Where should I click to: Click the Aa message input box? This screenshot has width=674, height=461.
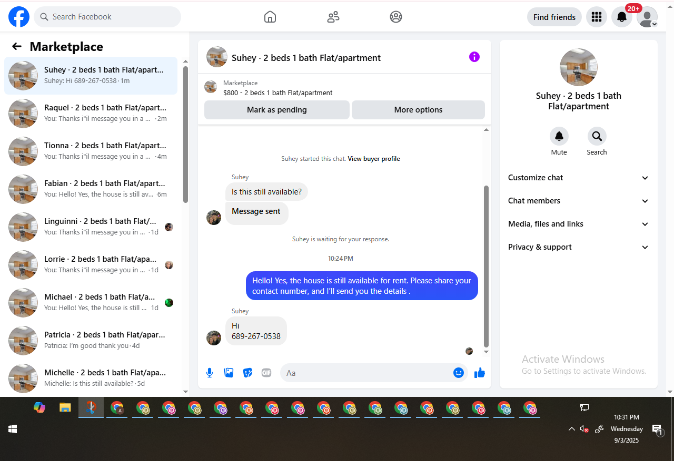click(x=374, y=373)
